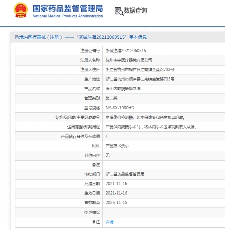Select the 注册人住所 address value
225x230 pixels.
point(140,69)
